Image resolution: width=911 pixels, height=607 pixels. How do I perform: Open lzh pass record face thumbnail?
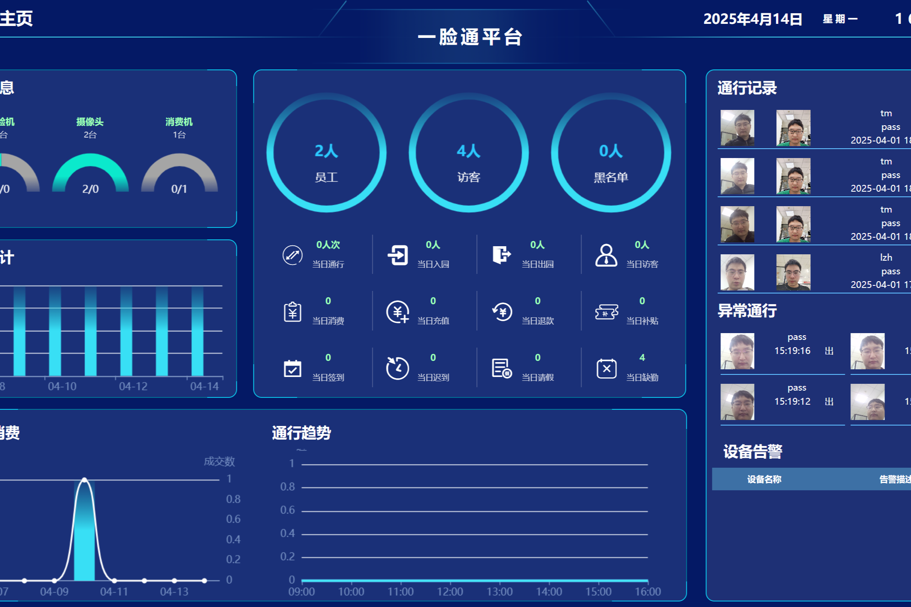[737, 272]
